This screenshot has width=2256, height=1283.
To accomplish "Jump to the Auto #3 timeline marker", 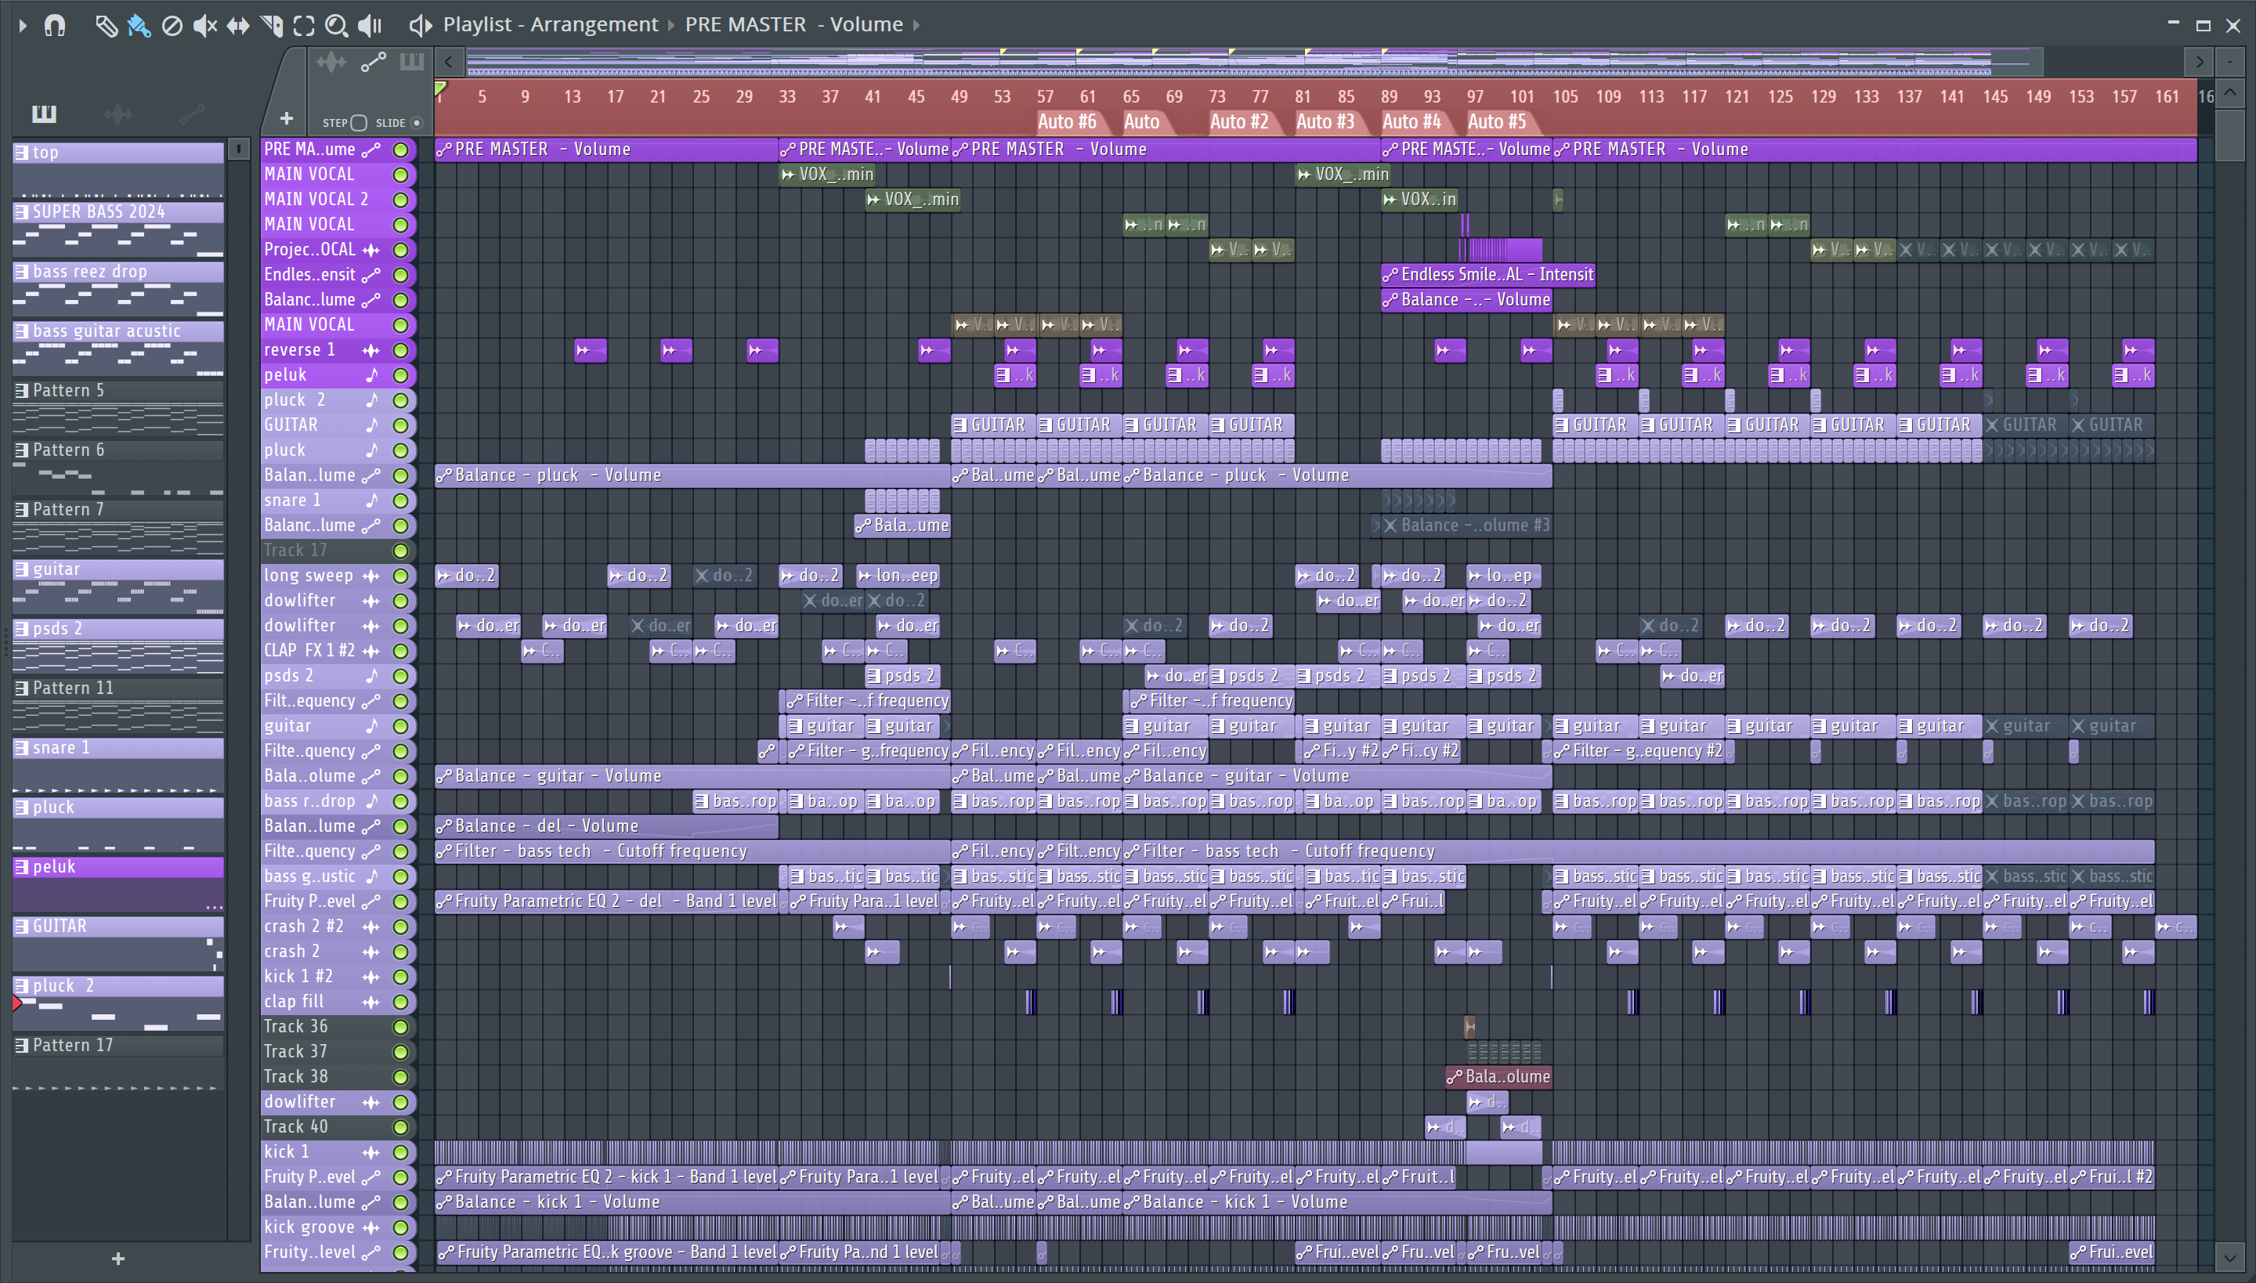I will coord(1325,121).
